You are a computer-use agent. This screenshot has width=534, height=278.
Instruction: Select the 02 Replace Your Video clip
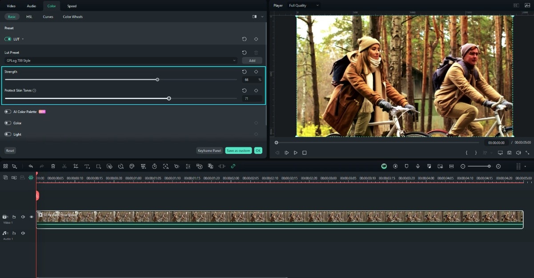(x=280, y=220)
